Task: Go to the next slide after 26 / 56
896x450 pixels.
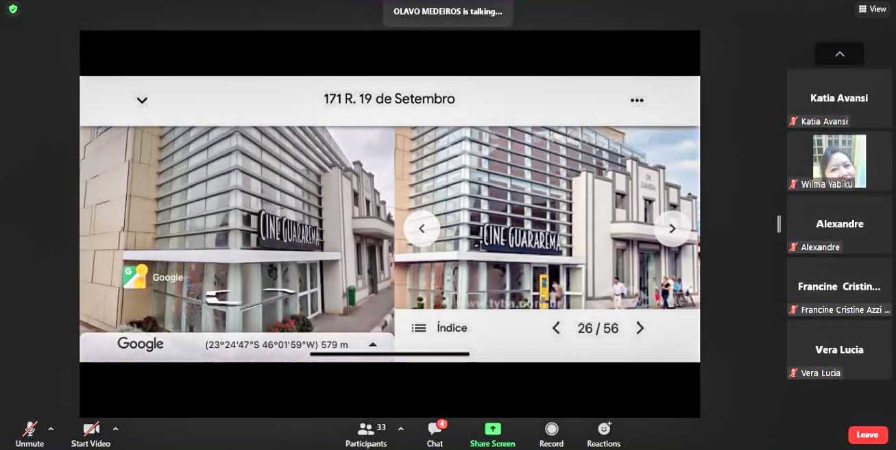Action: (640, 328)
